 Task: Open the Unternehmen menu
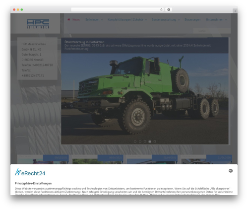(x=215, y=19)
